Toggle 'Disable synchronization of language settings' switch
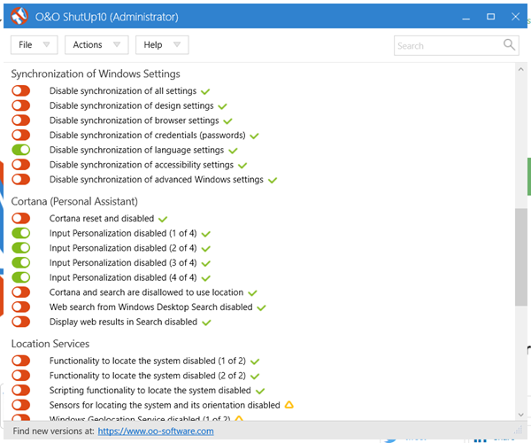This screenshot has width=531, height=443. point(21,151)
